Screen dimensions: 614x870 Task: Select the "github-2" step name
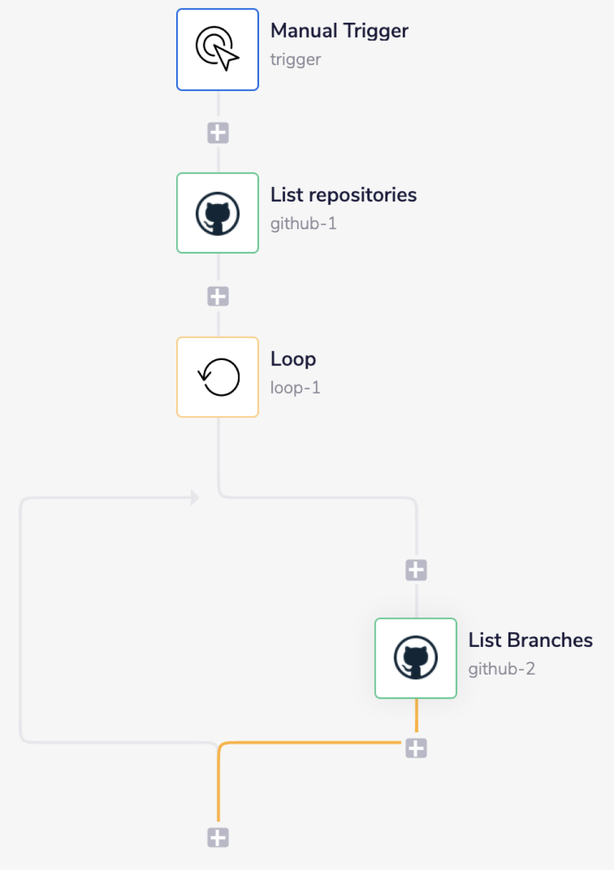tap(502, 668)
